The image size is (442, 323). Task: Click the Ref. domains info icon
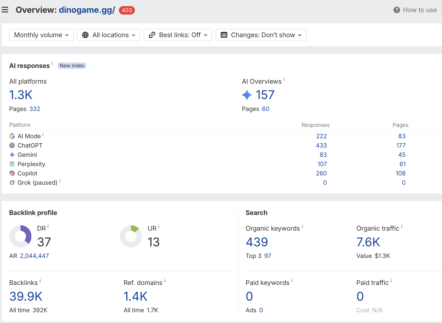[165, 281]
